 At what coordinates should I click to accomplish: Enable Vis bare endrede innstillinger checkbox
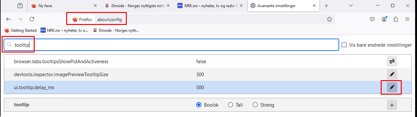coord(344,45)
